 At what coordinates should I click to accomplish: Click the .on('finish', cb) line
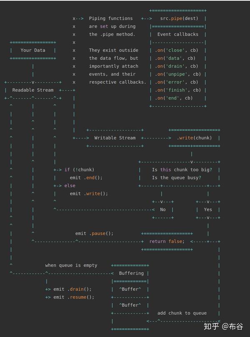(178, 90)
